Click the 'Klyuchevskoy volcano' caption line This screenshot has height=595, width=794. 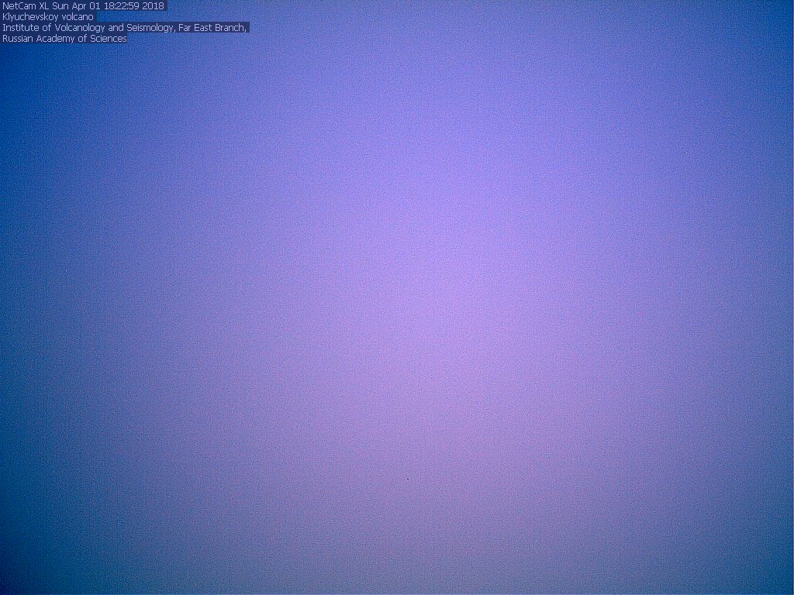tap(48, 17)
